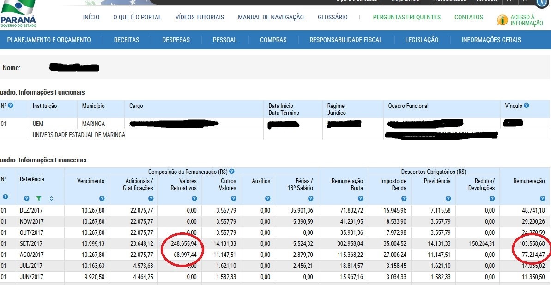Image resolution: width=551 pixels, height=285 pixels.
Task: Go to INÍCIO in the top menu
Action: (91, 17)
